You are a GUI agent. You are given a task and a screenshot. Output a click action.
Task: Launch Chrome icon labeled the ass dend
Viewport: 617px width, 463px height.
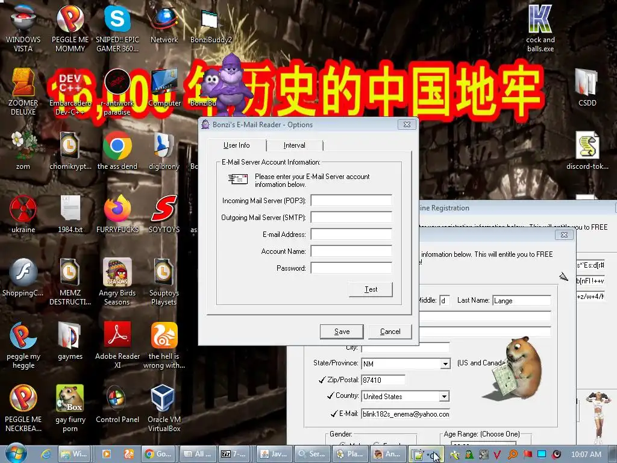coord(117,151)
